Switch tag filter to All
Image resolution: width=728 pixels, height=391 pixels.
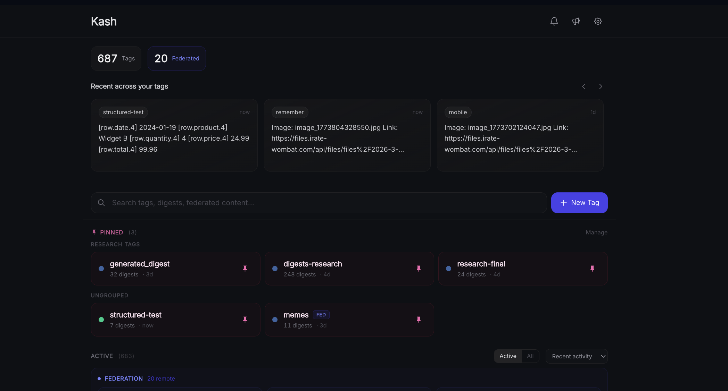530,356
